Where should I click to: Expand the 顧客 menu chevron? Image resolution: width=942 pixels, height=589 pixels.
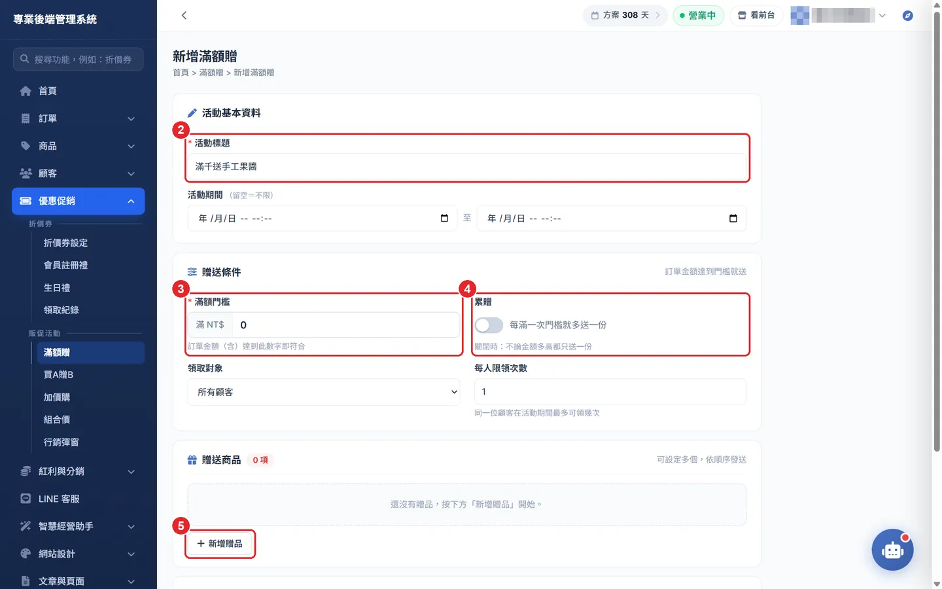click(131, 173)
